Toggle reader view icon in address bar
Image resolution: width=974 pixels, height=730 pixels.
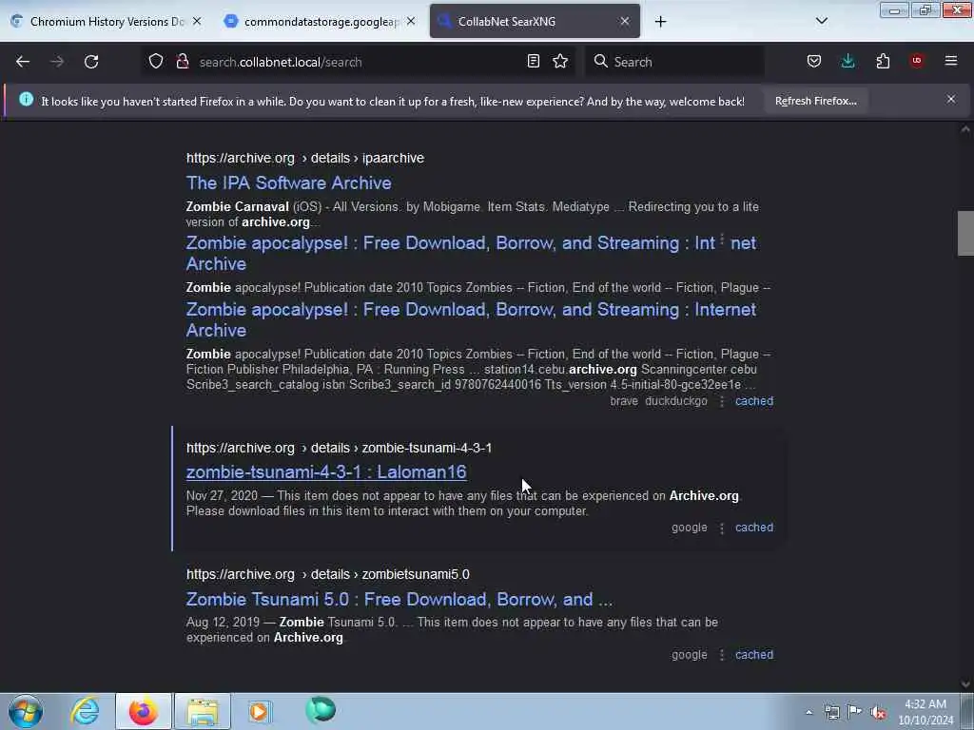533,61
